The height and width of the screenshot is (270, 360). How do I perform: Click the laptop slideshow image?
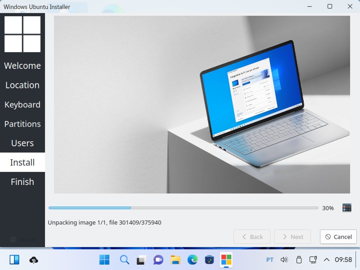pyautogui.click(x=202, y=104)
